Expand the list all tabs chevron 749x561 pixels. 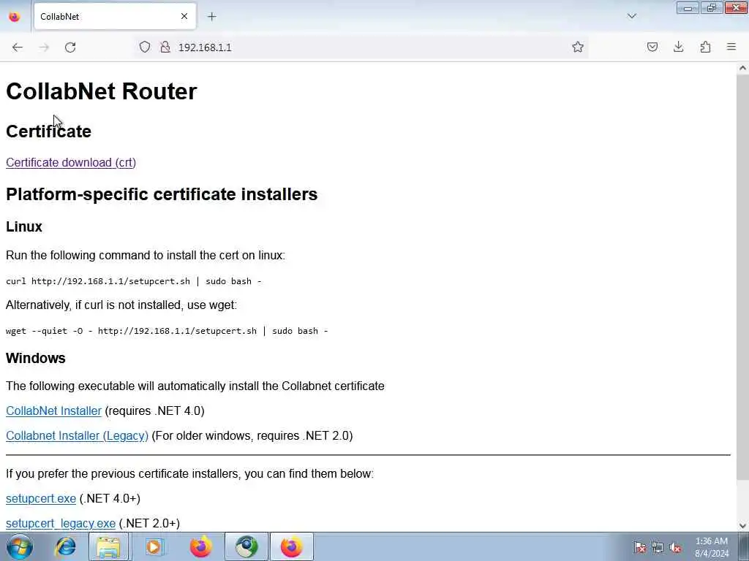click(631, 16)
